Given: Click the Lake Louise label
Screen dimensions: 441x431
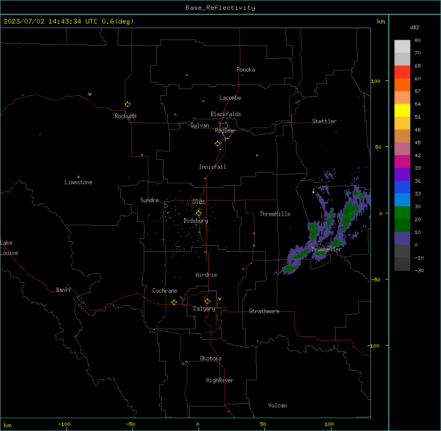Looking at the screenshot, I should [x=9, y=248].
